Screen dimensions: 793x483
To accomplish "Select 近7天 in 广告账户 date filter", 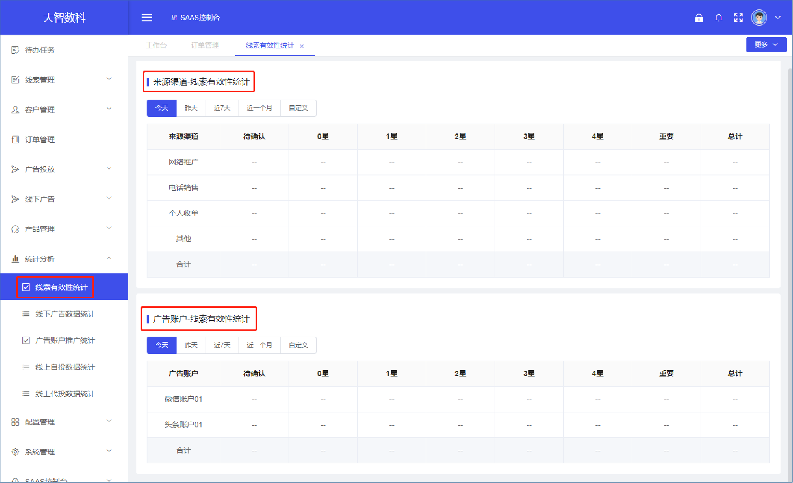I will [222, 345].
